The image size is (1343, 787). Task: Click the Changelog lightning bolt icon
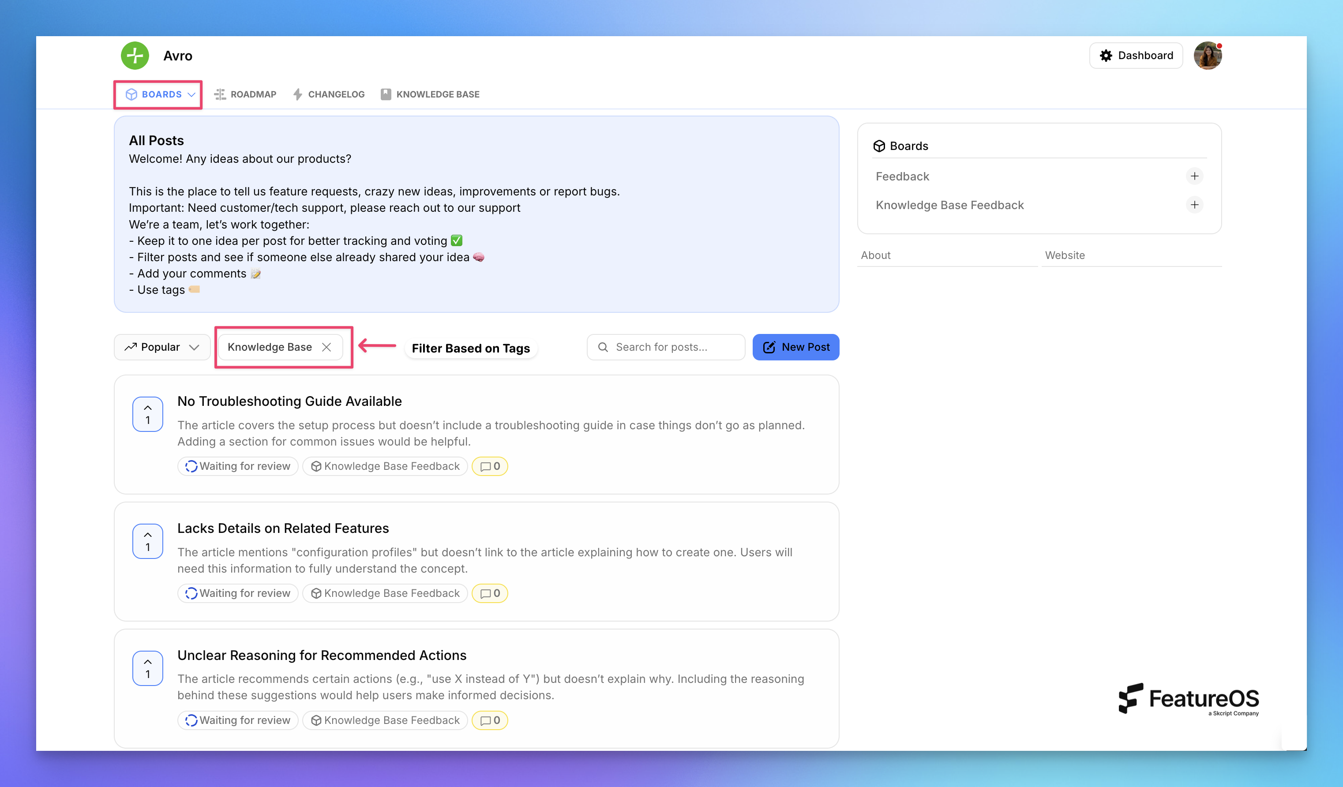tap(298, 94)
